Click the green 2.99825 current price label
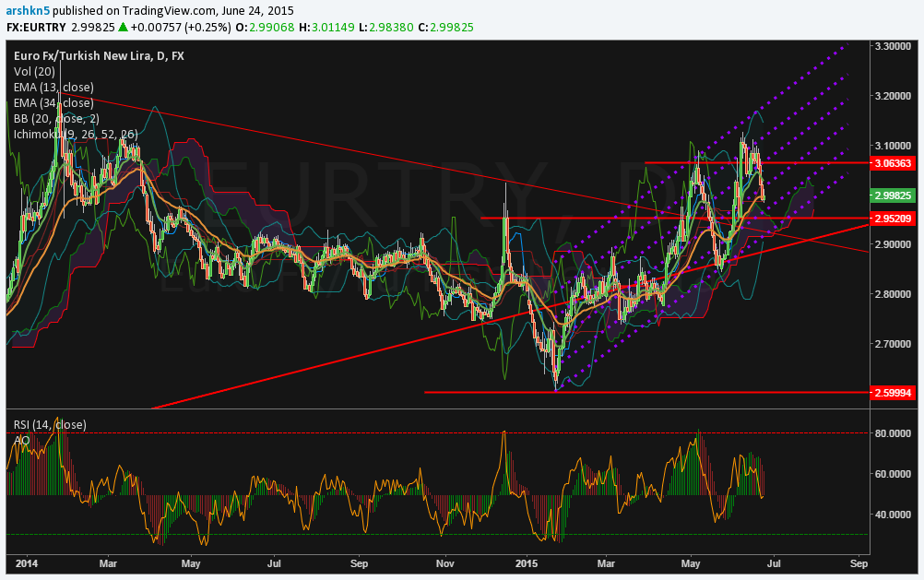This screenshot has height=580, width=924. click(895, 195)
